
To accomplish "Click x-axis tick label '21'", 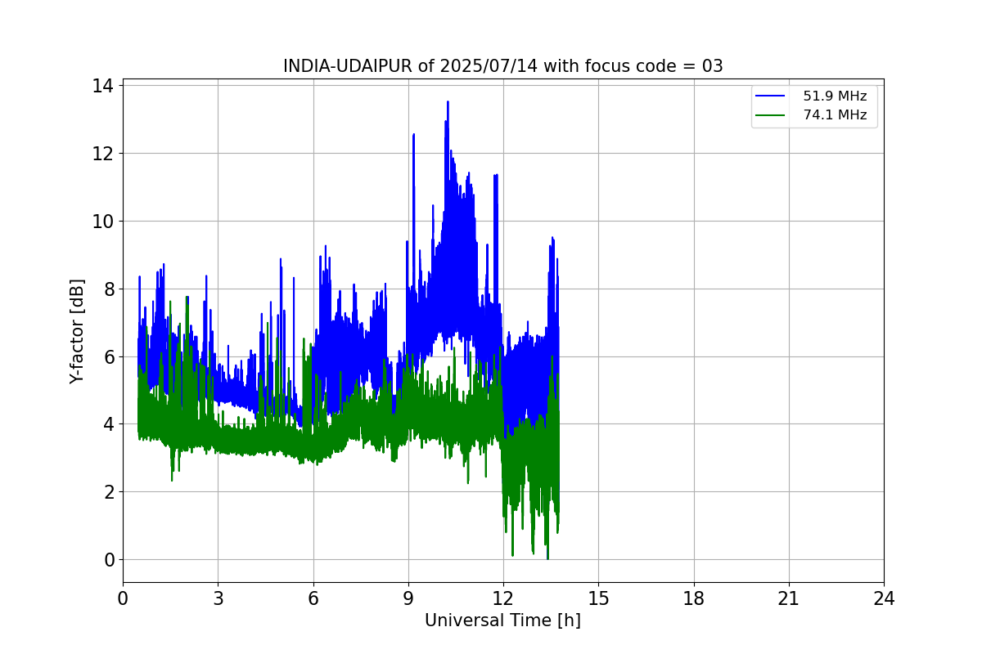I will 789,598.
